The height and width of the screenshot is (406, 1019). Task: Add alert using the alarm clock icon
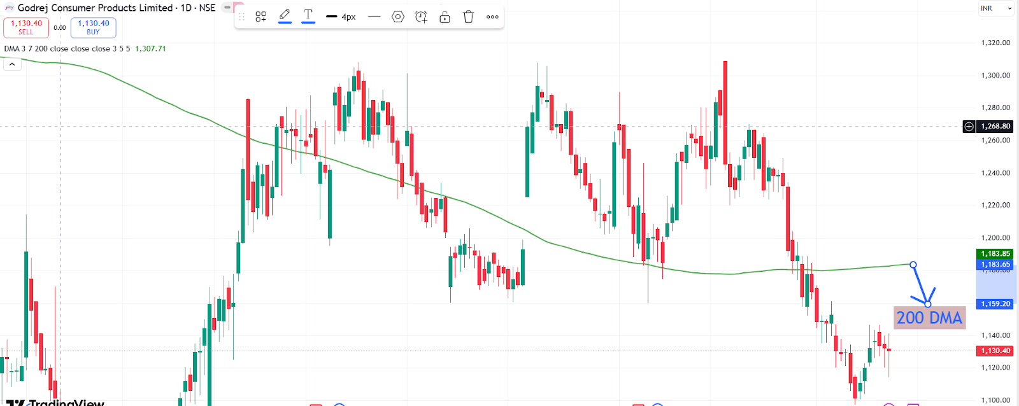click(x=421, y=17)
